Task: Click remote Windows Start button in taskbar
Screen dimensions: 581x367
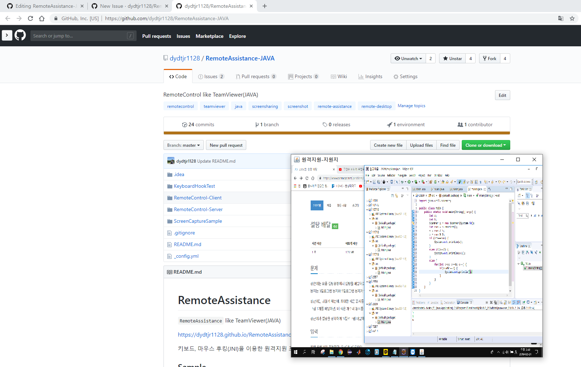Action: 295,352
